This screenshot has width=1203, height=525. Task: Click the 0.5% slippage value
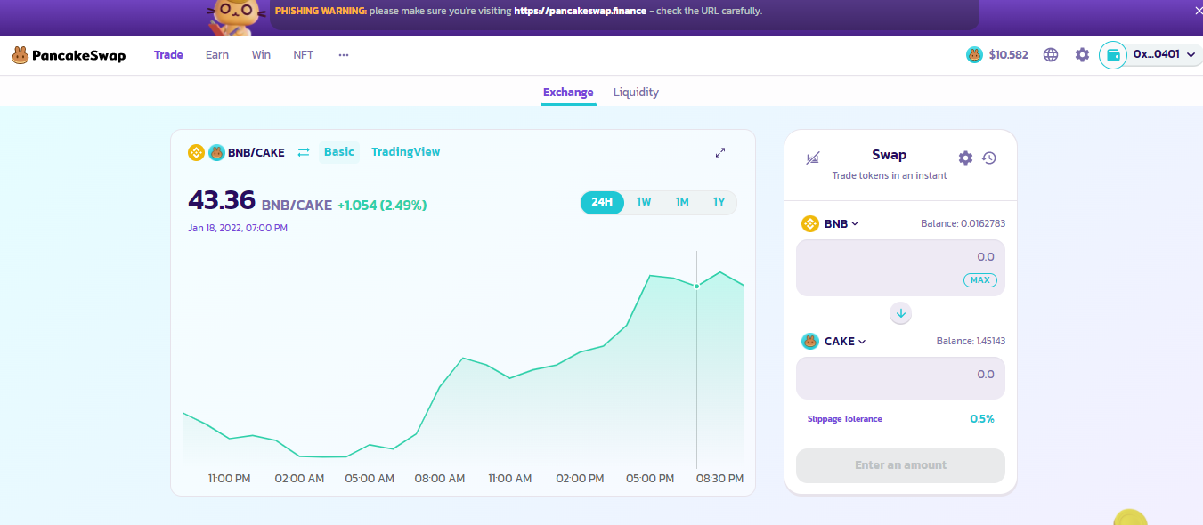[982, 418]
